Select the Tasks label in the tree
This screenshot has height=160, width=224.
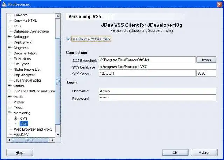tap(19, 107)
